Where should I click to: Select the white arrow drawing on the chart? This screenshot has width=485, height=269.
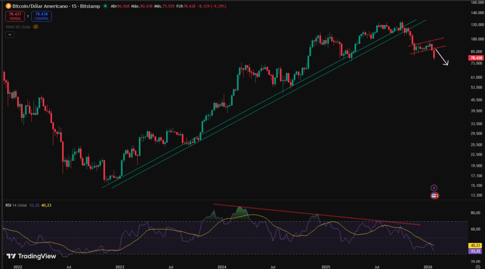[x=442, y=57]
